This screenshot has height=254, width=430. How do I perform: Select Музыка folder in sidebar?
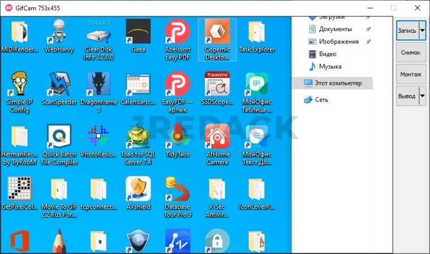pos(330,67)
